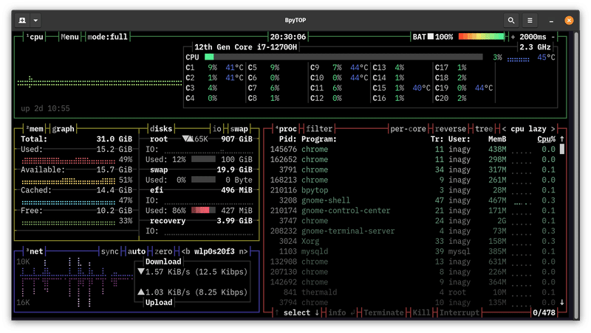Select next sorting with right angle bracket
Image resolution: width=591 pixels, height=333 pixels.
[x=554, y=128]
